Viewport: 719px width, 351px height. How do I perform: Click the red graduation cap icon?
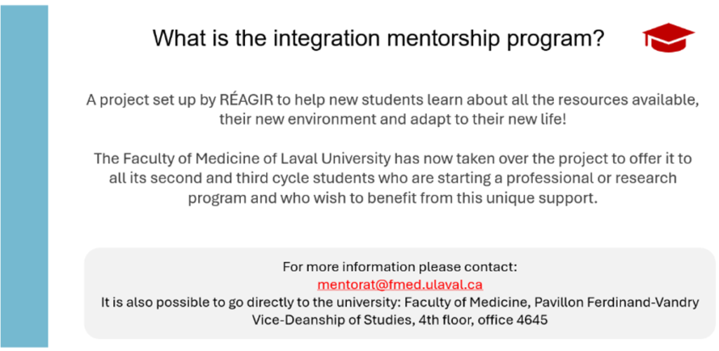[x=668, y=38]
